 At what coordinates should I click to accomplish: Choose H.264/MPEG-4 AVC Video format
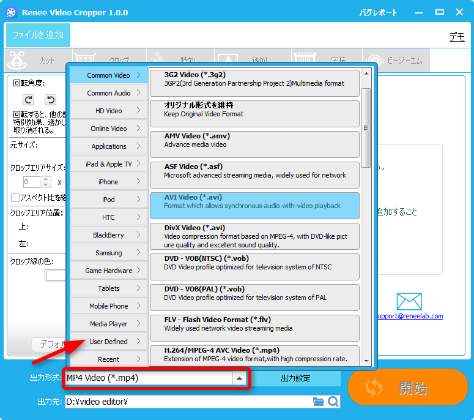click(254, 356)
